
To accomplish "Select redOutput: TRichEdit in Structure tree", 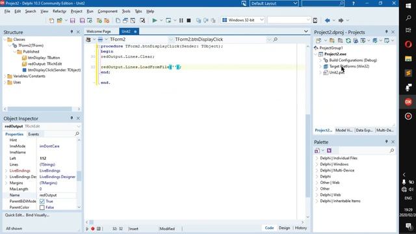I will (x=45, y=64).
